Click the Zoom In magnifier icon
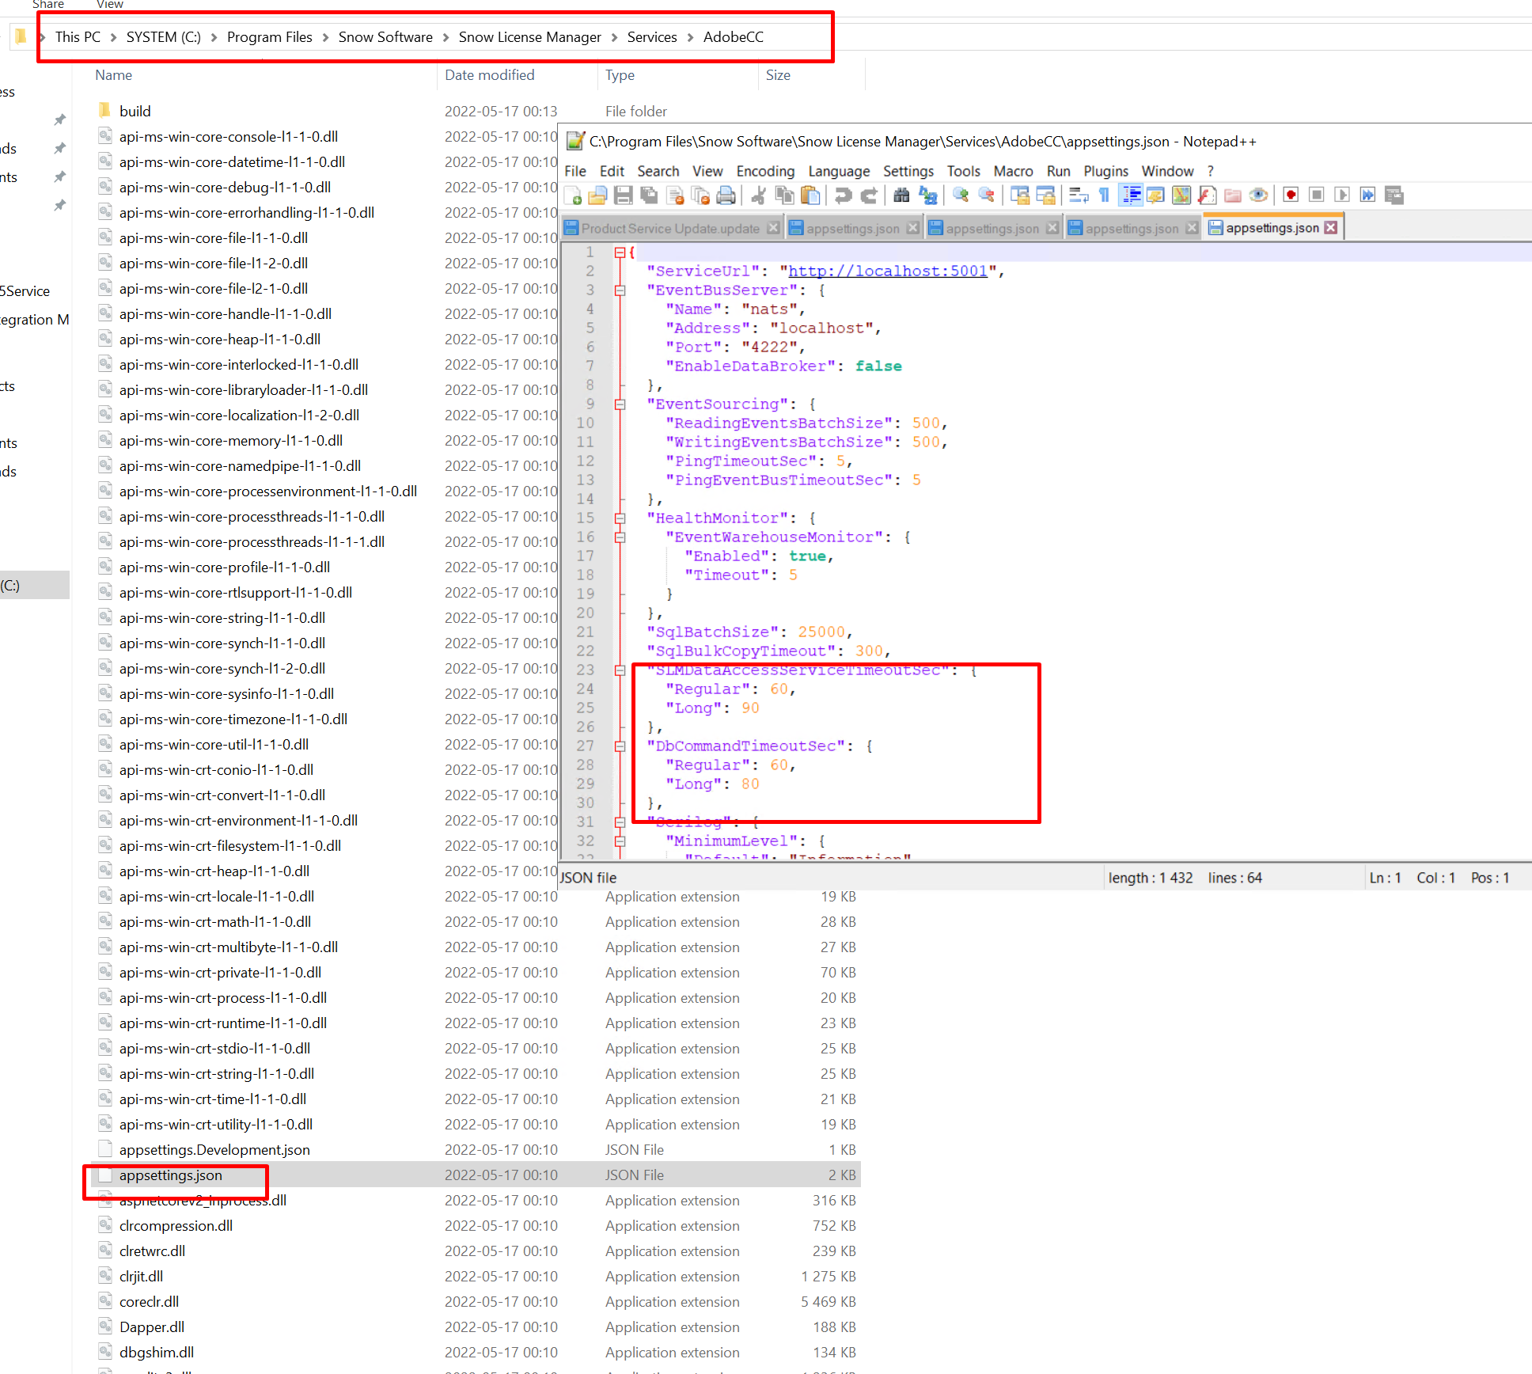This screenshot has height=1374, width=1532. click(x=961, y=195)
